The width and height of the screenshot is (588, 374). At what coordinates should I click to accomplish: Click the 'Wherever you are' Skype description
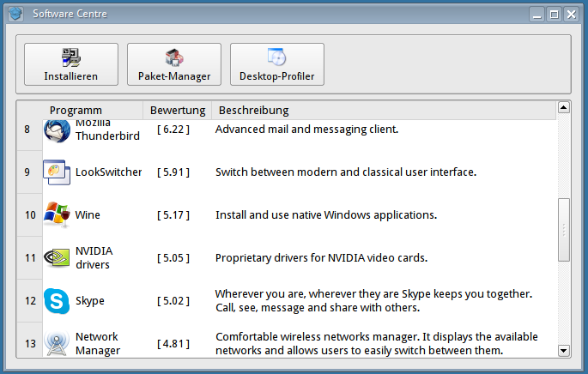[x=373, y=301]
